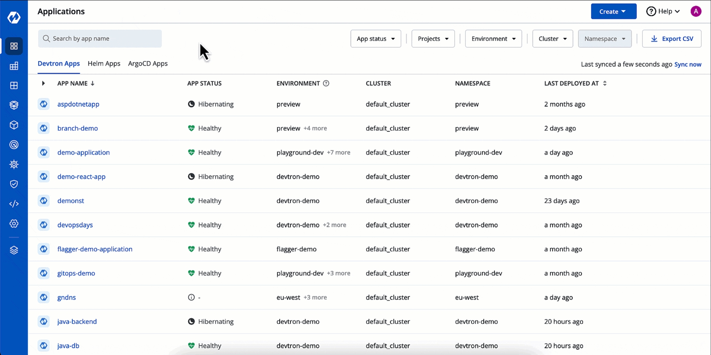The image size is (711, 355).
Task: Open the Projects filter dropdown
Action: click(433, 39)
